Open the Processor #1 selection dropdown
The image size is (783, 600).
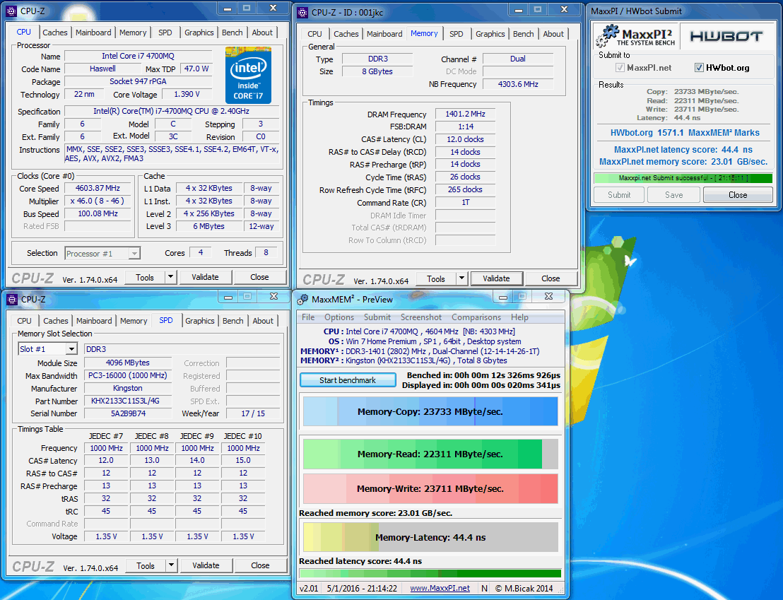click(134, 253)
